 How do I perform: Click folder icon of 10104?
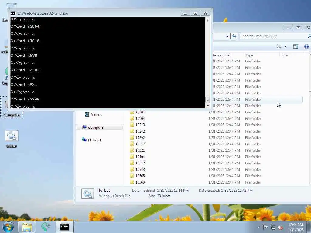pos(132,119)
